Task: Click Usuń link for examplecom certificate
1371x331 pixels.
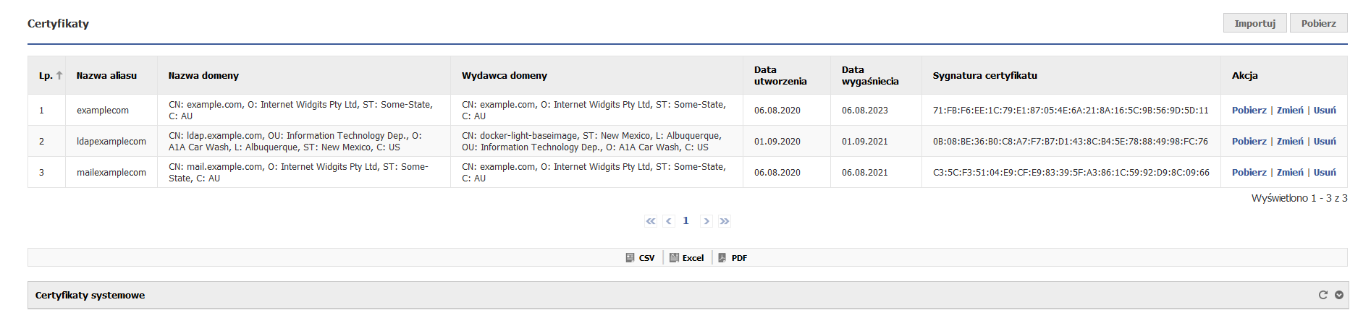Action: (x=1325, y=110)
